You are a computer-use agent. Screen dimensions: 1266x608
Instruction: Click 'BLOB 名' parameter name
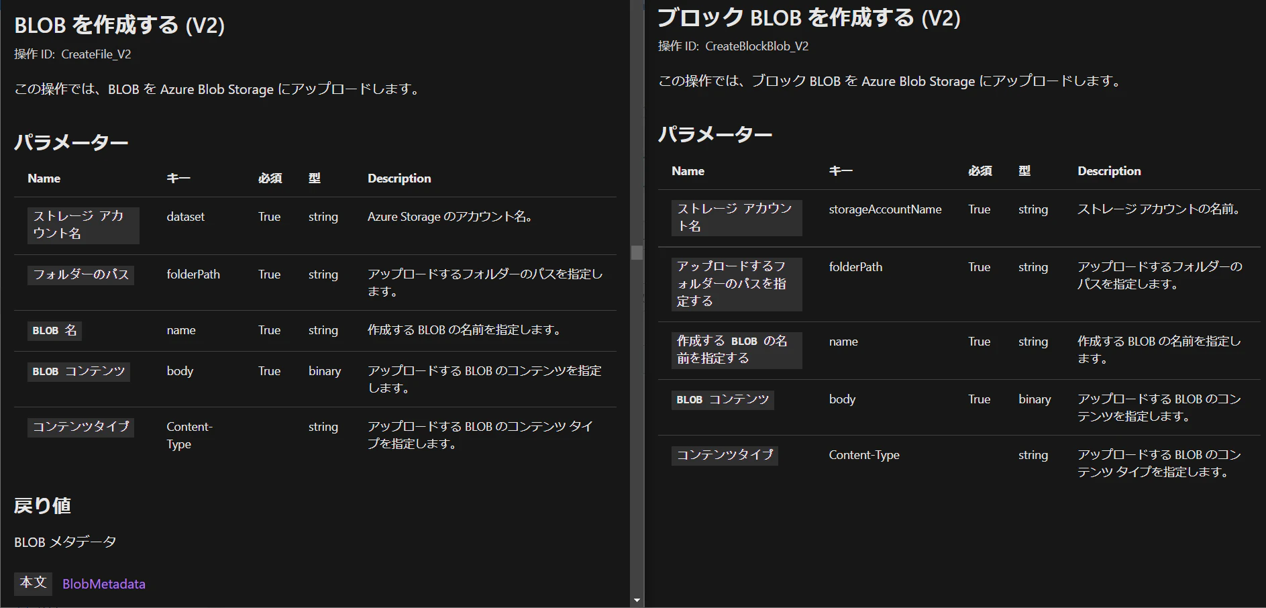(x=54, y=330)
